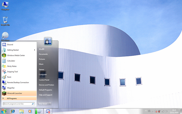Click the Show desktop strip
182x114 pixels.
click(181, 111)
